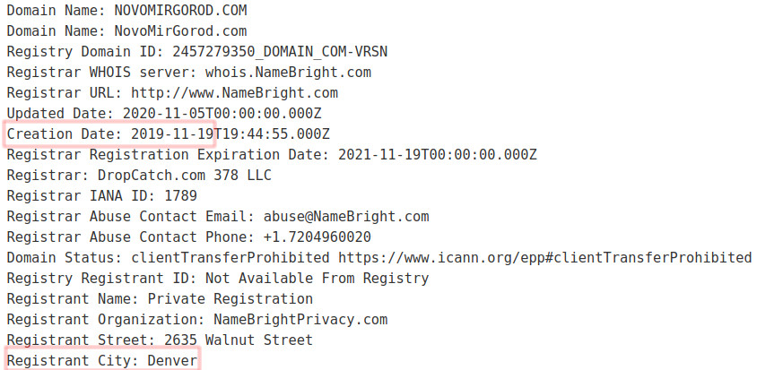Click the 2635 Walnut Street address
This screenshot has height=370, width=774.
tap(239, 340)
